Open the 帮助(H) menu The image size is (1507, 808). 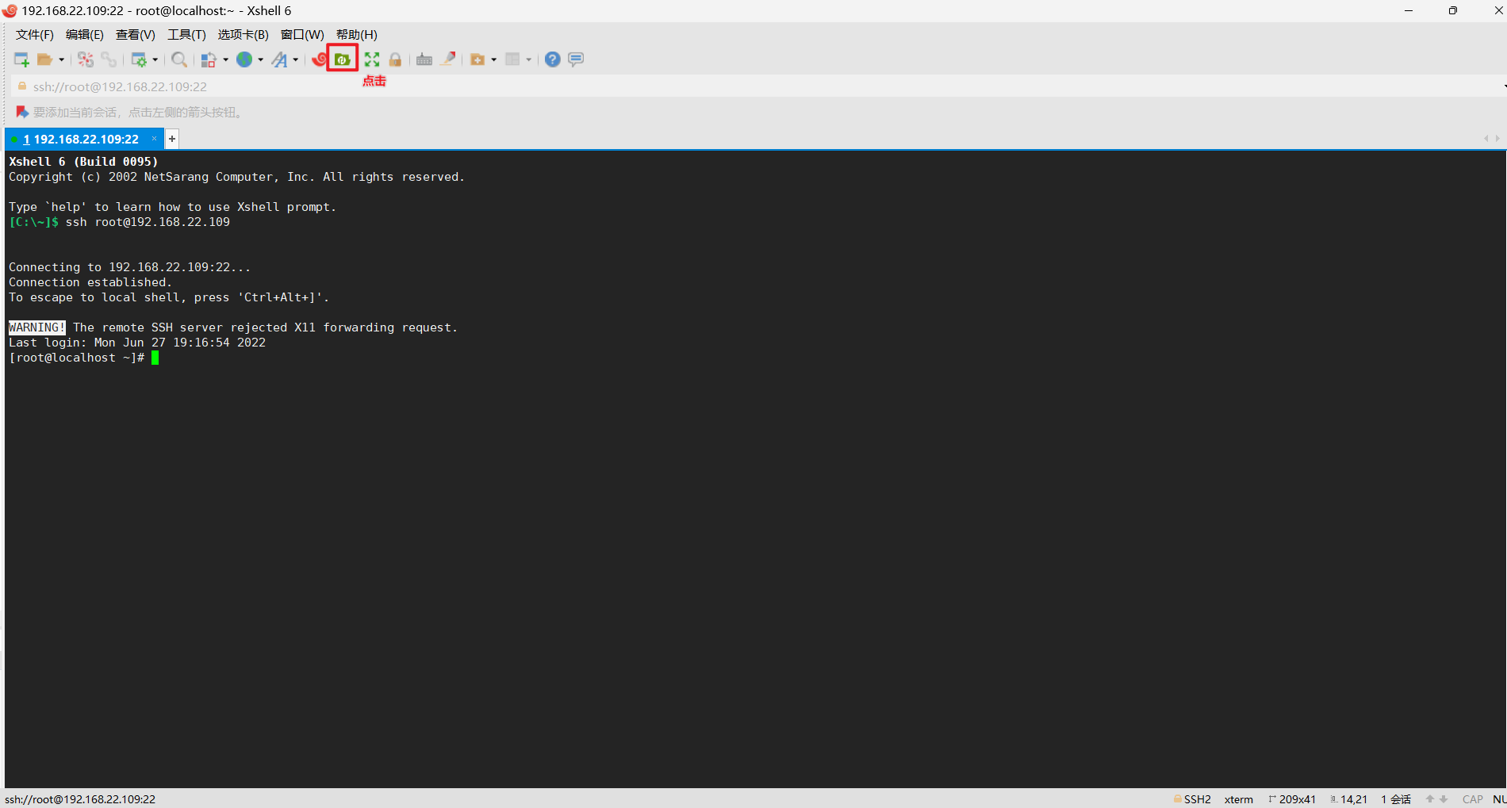point(357,34)
